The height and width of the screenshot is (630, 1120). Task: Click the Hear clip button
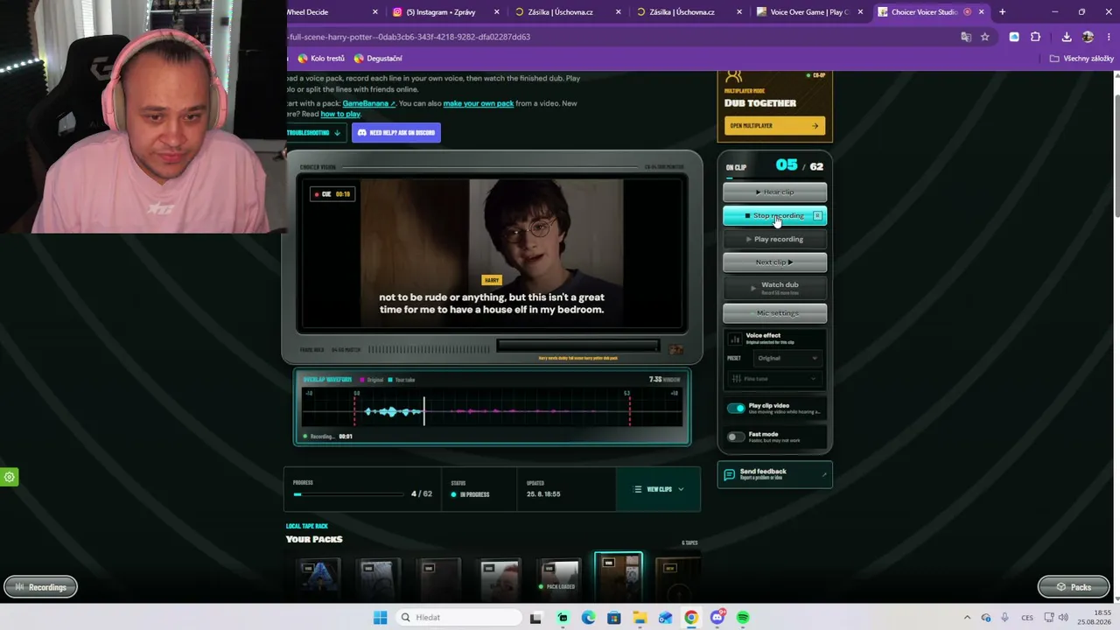coord(774,192)
